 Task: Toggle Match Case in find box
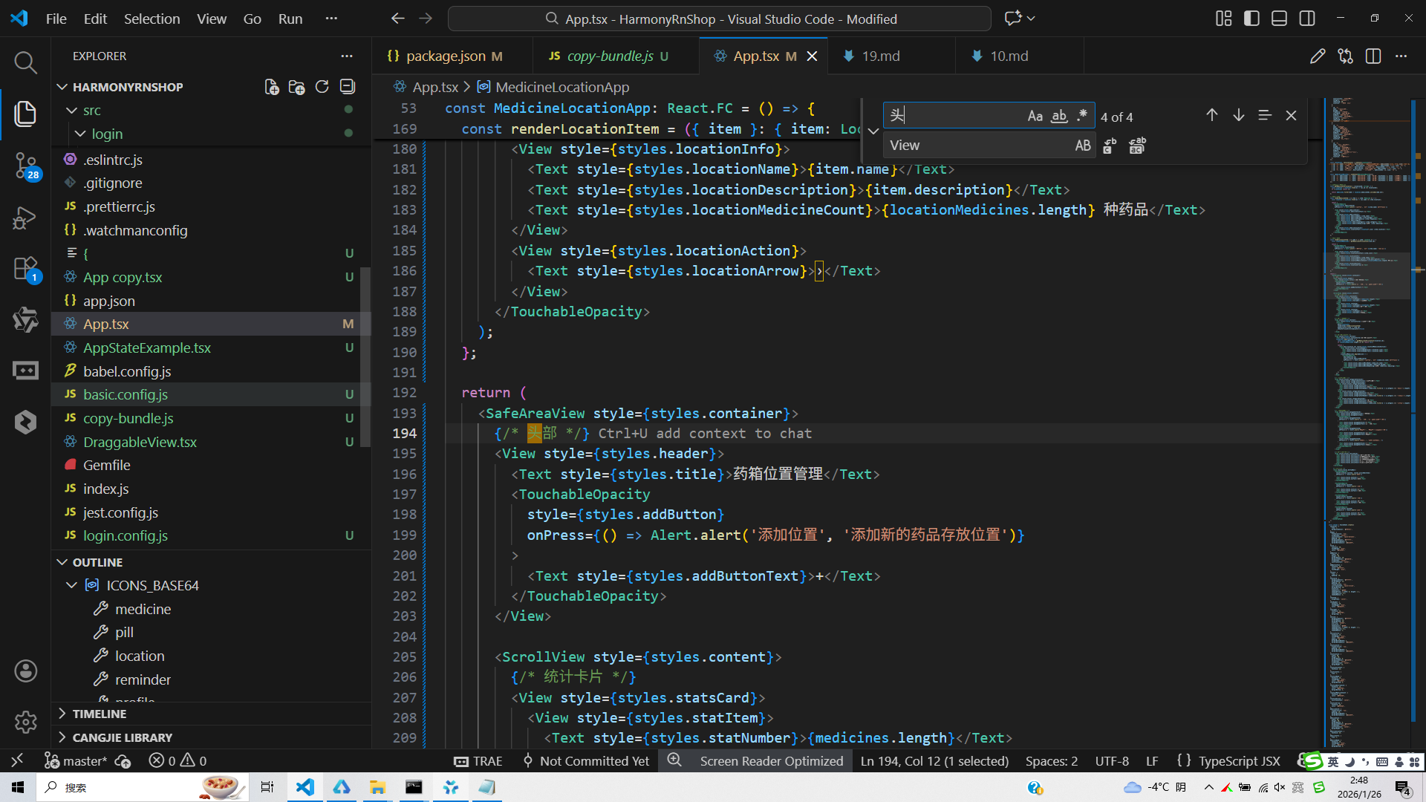pyautogui.click(x=1035, y=116)
